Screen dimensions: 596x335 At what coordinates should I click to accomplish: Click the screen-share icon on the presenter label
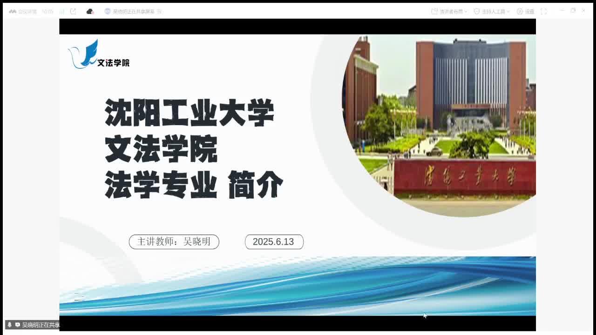click(18, 325)
